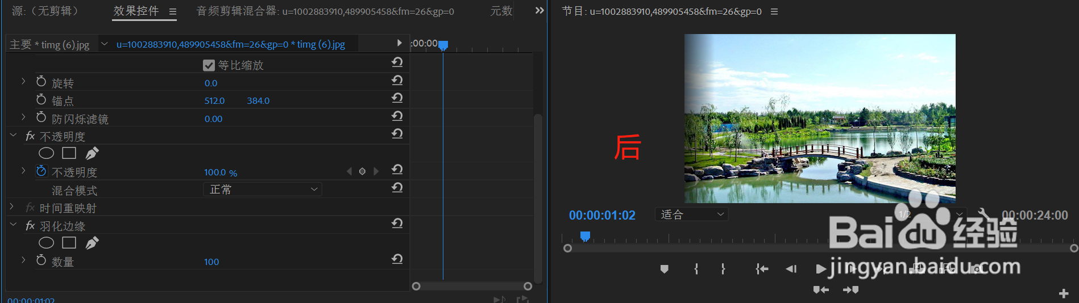
Task: Reset the 防闪烁滤镜 parameter
Action: coord(397,116)
